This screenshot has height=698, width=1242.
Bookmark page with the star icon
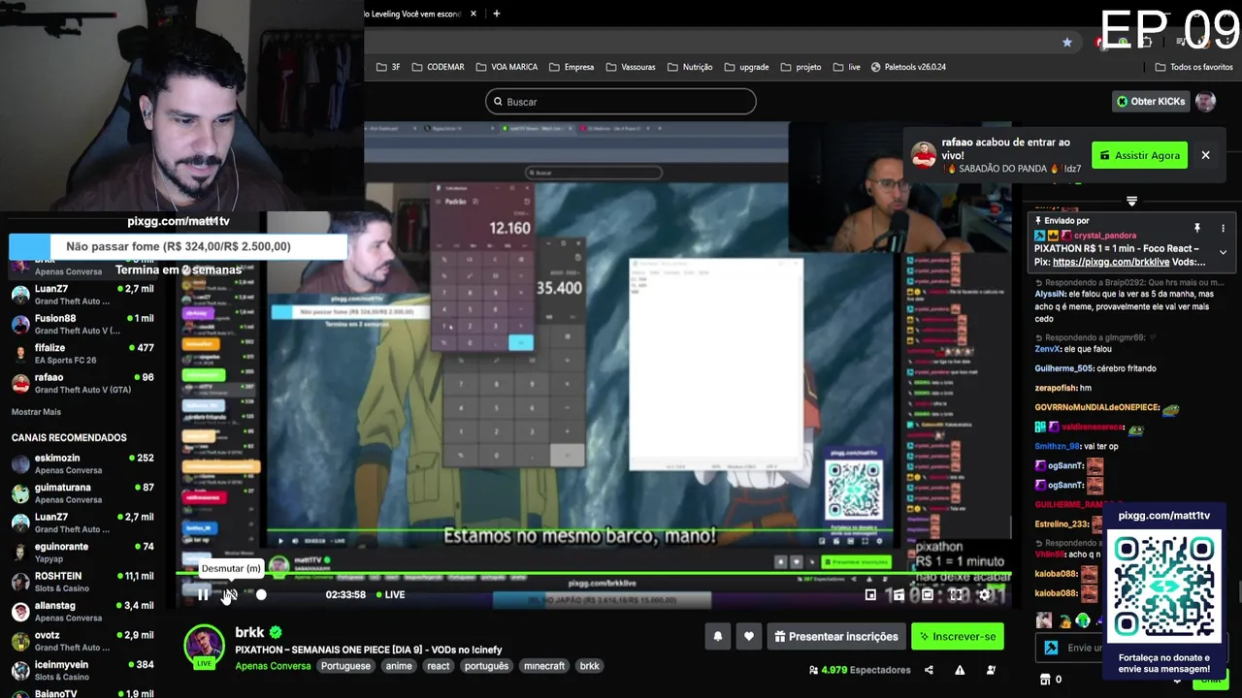(x=1067, y=42)
